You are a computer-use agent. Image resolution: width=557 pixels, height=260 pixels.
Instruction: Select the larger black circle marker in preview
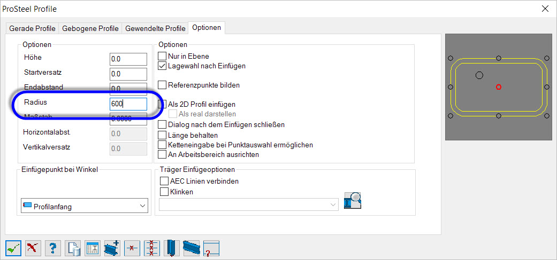479,75
